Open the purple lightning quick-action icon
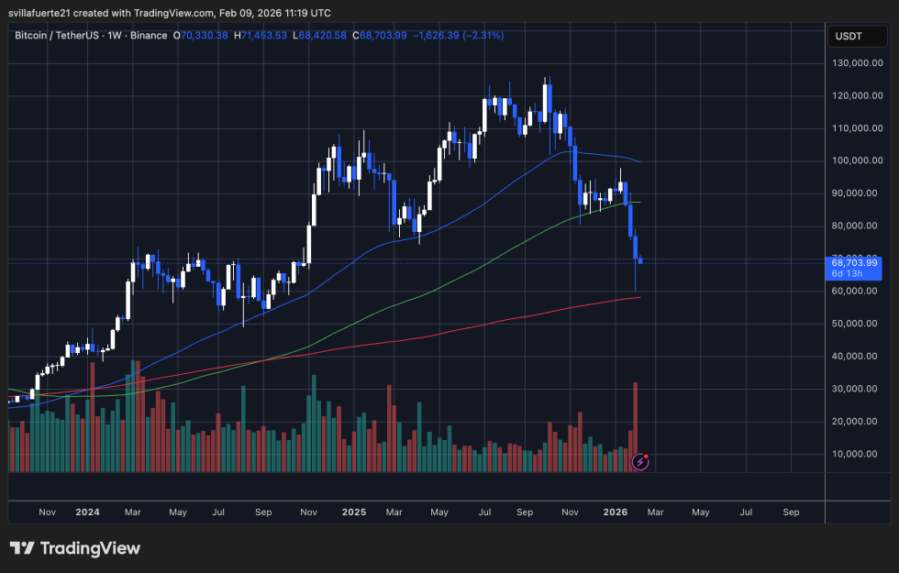 639,462
